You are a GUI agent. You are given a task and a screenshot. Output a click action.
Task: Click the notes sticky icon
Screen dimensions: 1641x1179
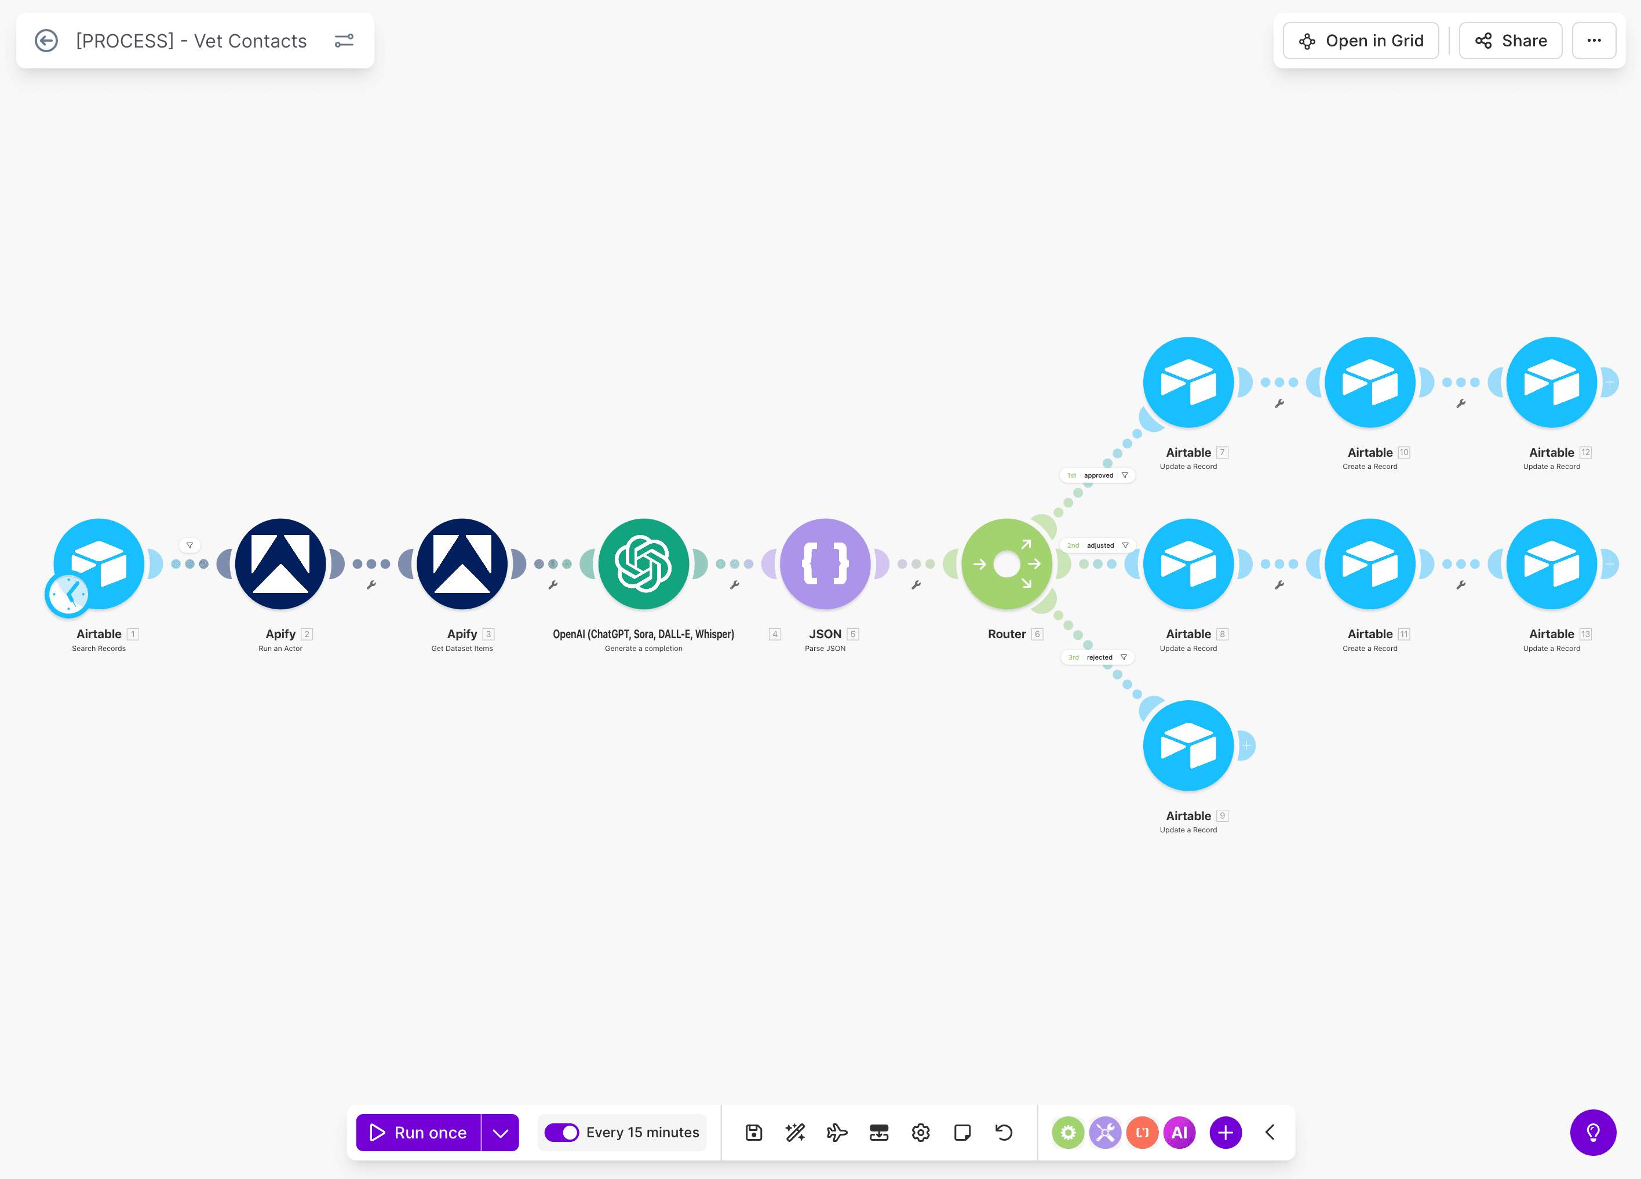point(962,1132)
